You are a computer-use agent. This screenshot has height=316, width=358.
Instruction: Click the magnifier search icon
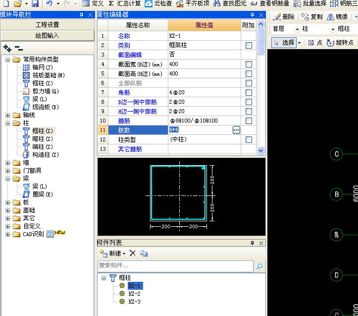click(x=259, y=266)
